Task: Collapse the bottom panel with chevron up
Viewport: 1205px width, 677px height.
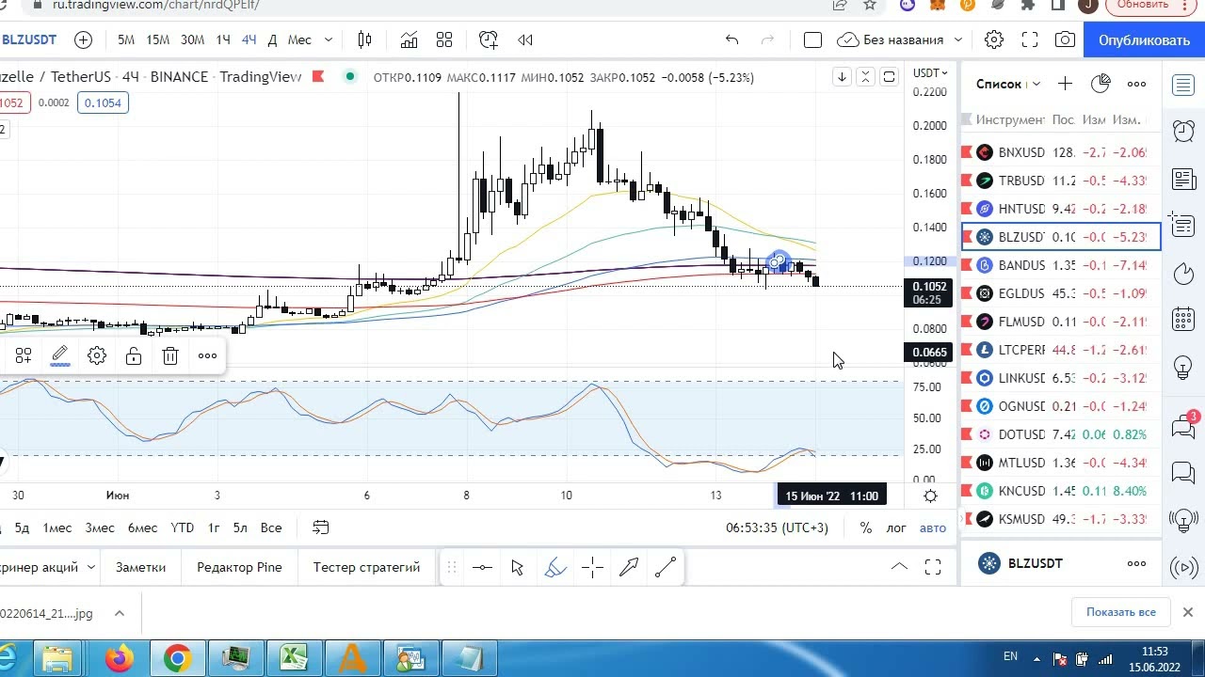Action: (899, 567)
